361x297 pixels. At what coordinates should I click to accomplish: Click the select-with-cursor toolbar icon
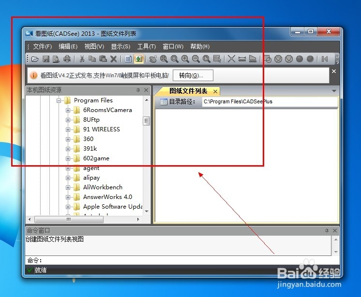(217, 59)
